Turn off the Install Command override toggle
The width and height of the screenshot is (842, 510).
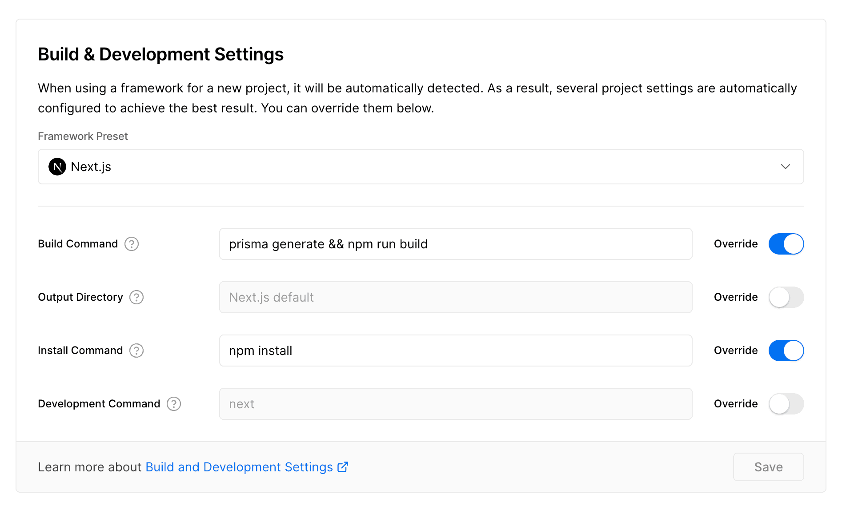(786, 351)
